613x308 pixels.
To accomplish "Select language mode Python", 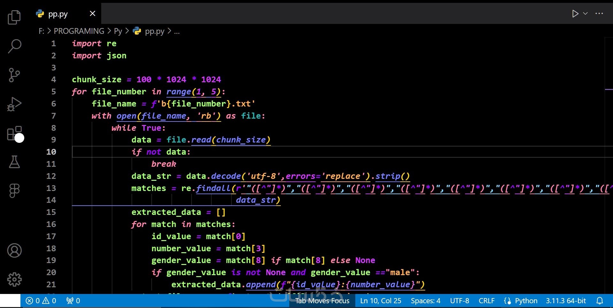I will pos(526,301).
